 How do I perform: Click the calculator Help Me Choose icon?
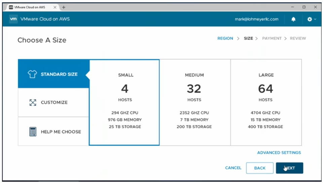(x=33, y=132)
